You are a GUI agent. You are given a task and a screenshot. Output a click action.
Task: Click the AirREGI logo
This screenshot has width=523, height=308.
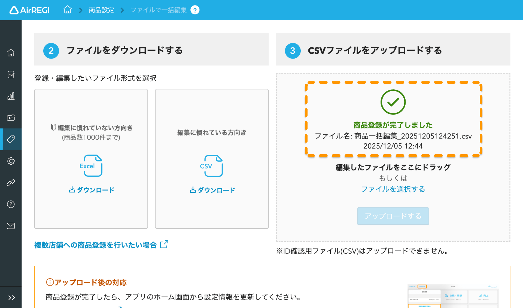(29, 10)
